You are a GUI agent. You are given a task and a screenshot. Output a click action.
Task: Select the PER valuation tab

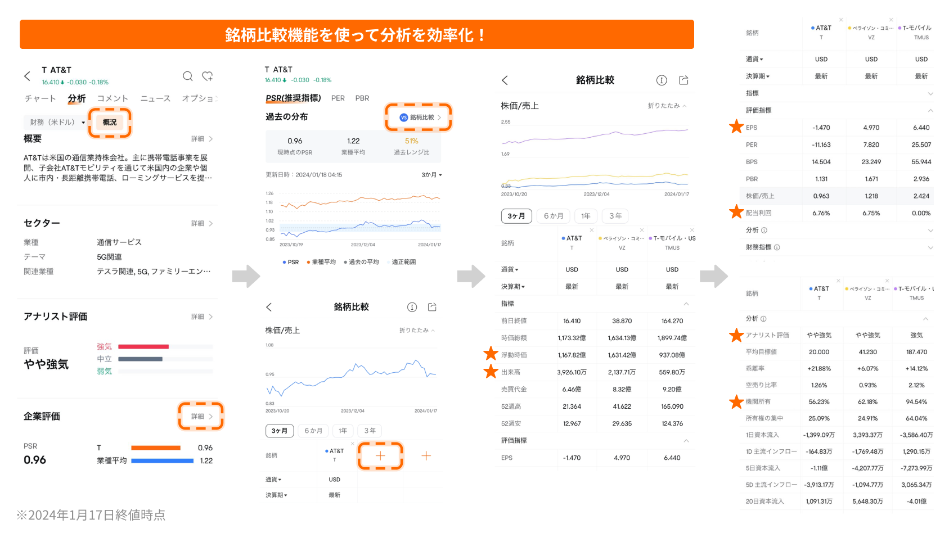click(x=338, y=98)
